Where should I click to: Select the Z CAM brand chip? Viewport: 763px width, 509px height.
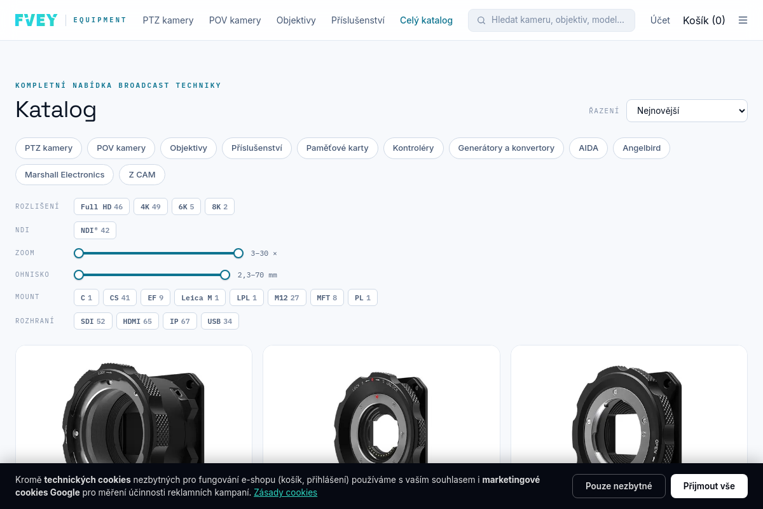pos(142,175)
